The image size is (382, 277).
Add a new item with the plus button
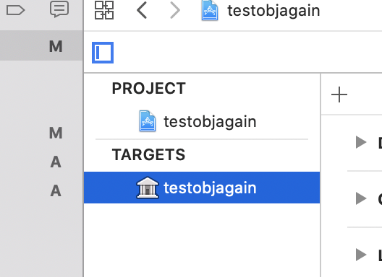(339, 94)
